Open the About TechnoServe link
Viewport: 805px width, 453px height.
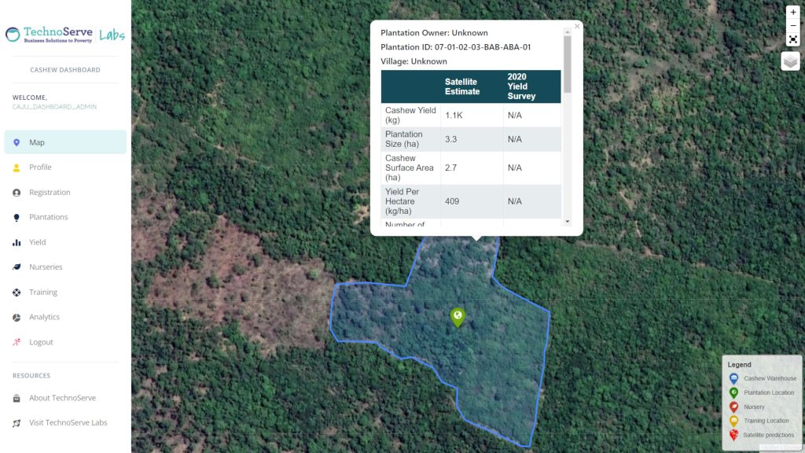click(62, 398)
